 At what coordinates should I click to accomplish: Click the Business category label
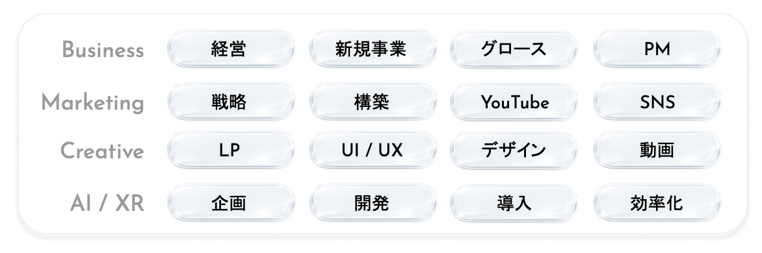point(103,50)
